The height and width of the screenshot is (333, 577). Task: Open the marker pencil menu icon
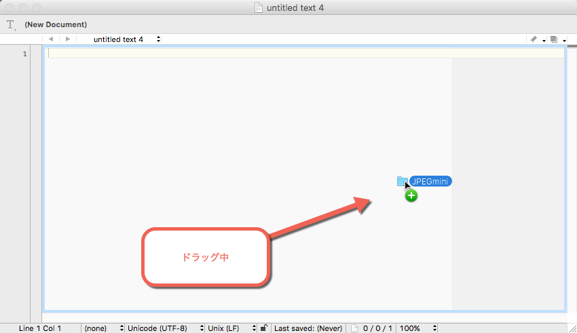pos(534,39)
